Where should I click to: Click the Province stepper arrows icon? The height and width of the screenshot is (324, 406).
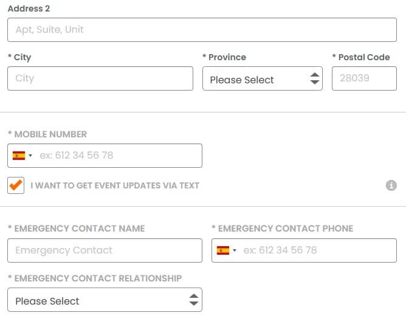pos(314,79)
